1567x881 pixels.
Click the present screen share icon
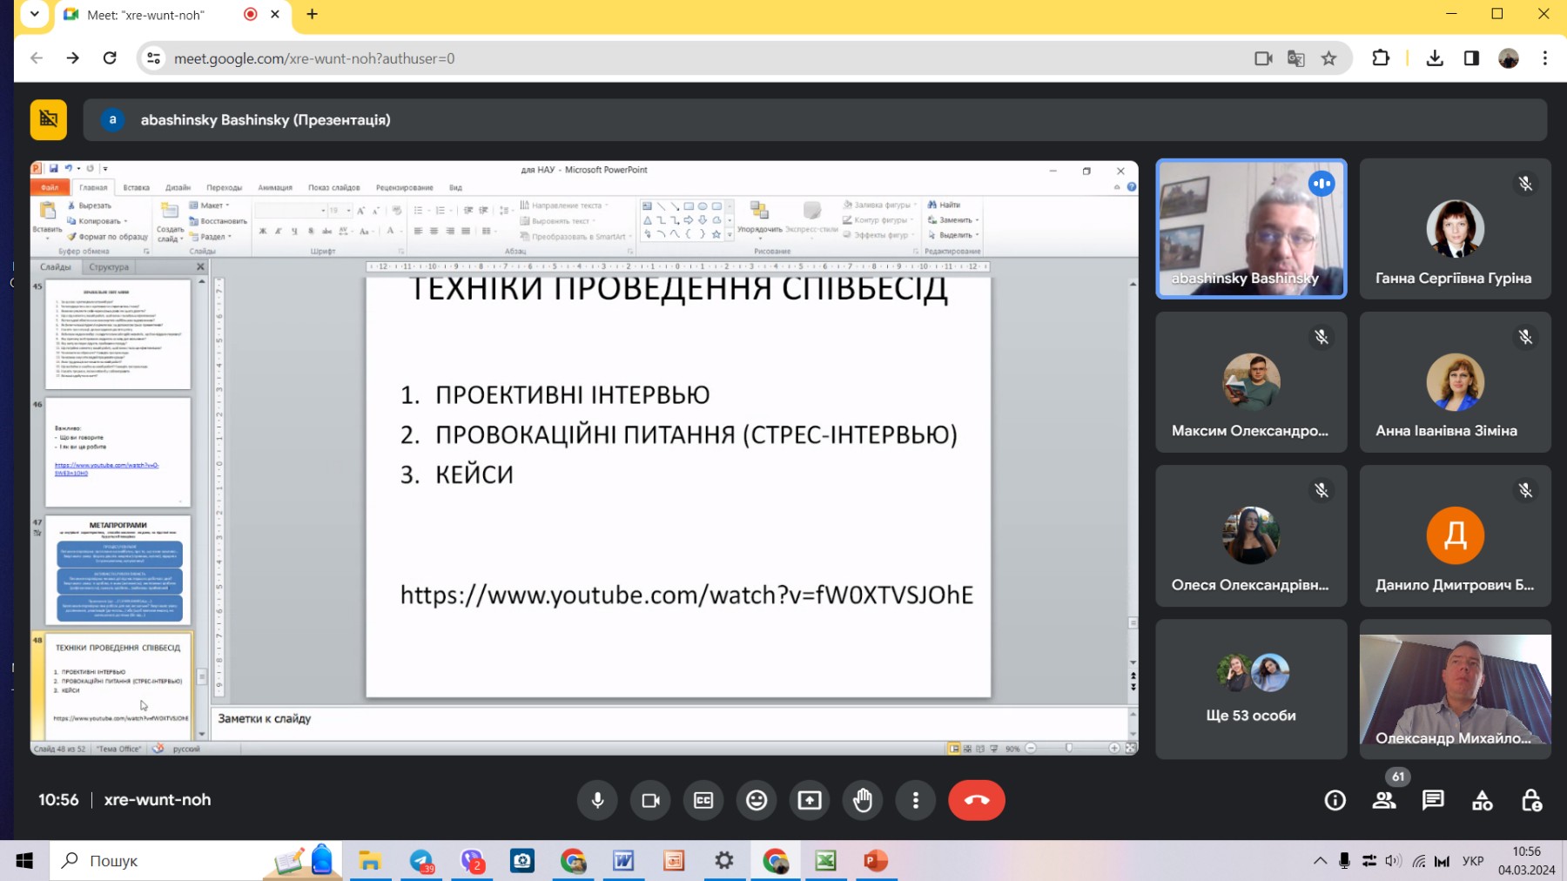click(x=810, y=800)
